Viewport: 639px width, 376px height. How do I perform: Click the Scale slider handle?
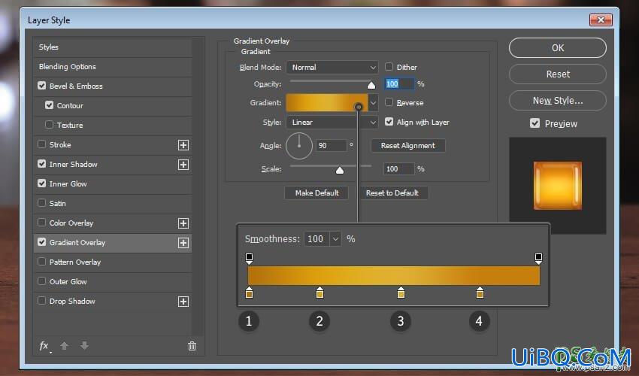click(x=340, y=170)
